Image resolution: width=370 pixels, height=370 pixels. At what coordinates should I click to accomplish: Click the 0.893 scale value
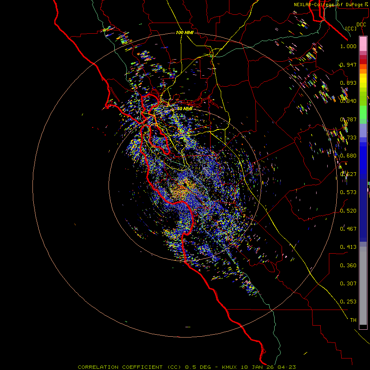(348, 83)
